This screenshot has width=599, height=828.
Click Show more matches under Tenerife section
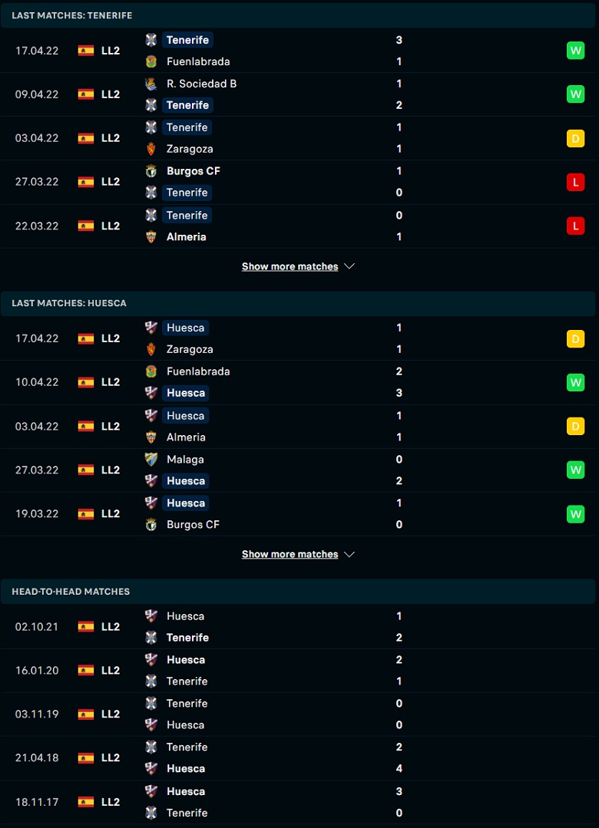290,266
